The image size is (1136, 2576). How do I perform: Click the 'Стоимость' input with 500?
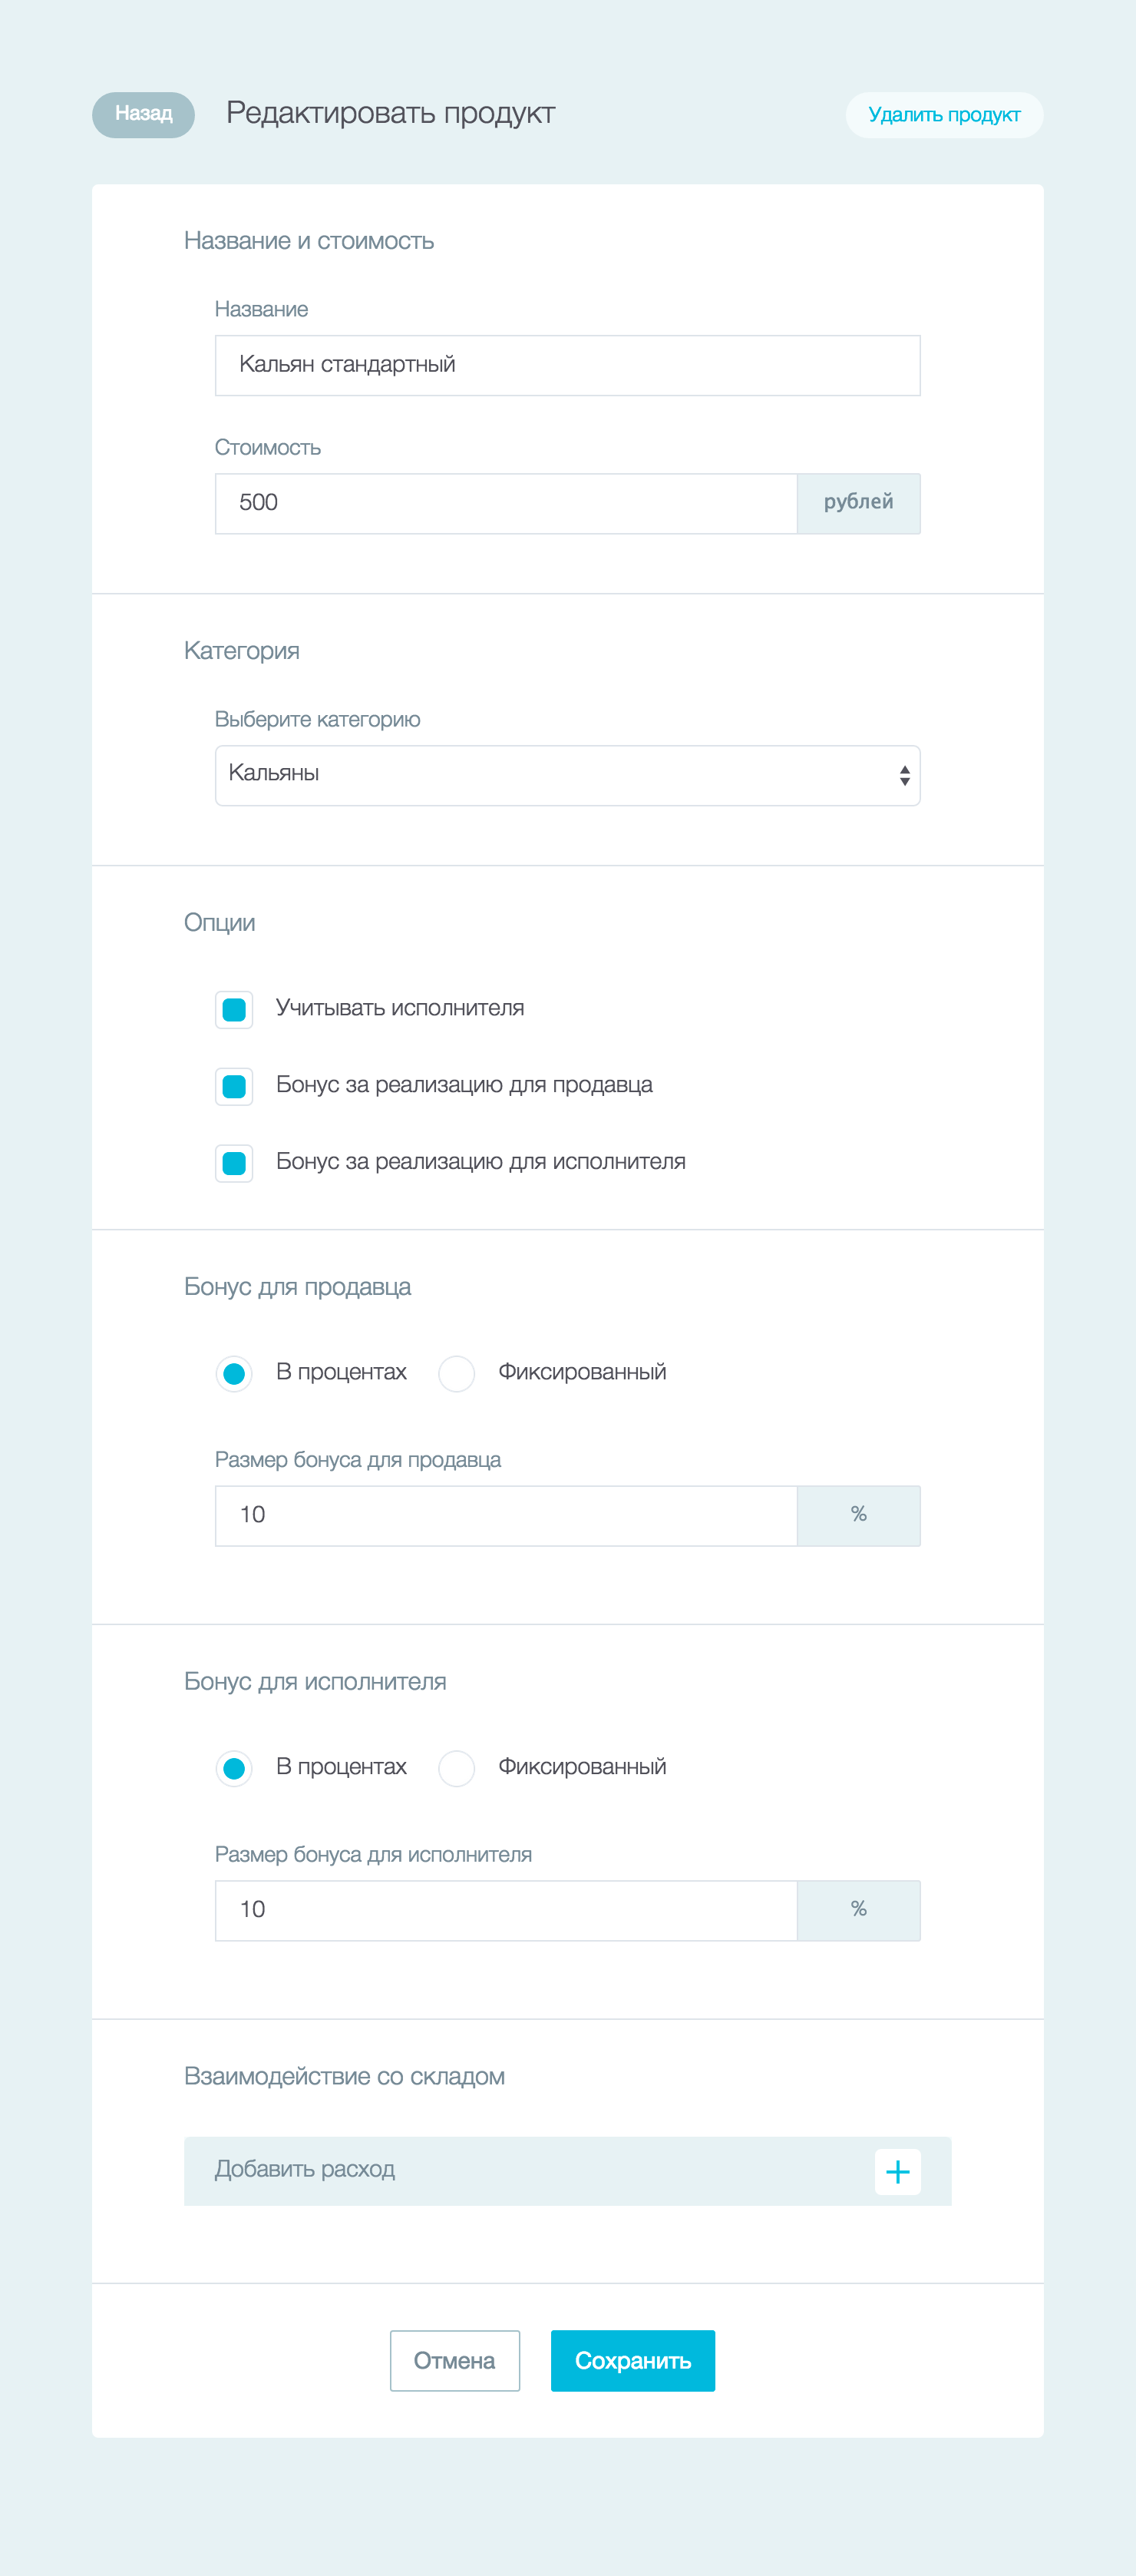point(506,503)
